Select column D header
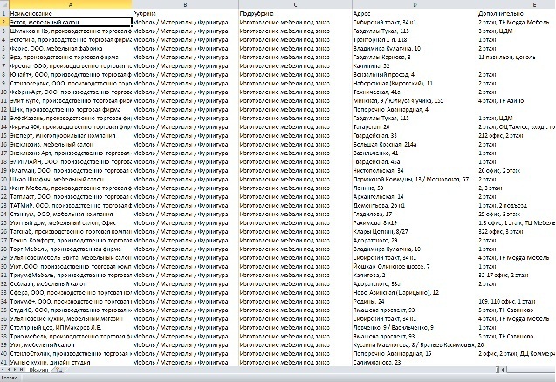This screenshot has width=556, height=382. pos(415,4)
